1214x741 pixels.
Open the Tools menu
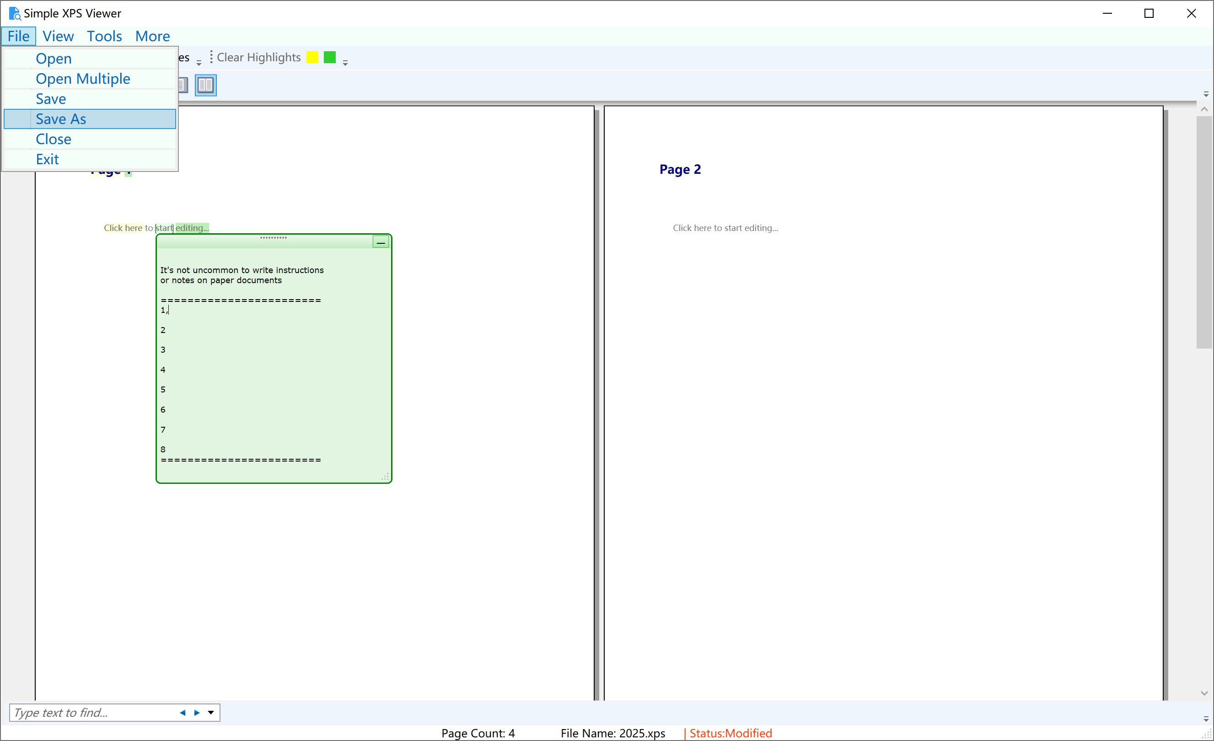[x=104, y=36]
